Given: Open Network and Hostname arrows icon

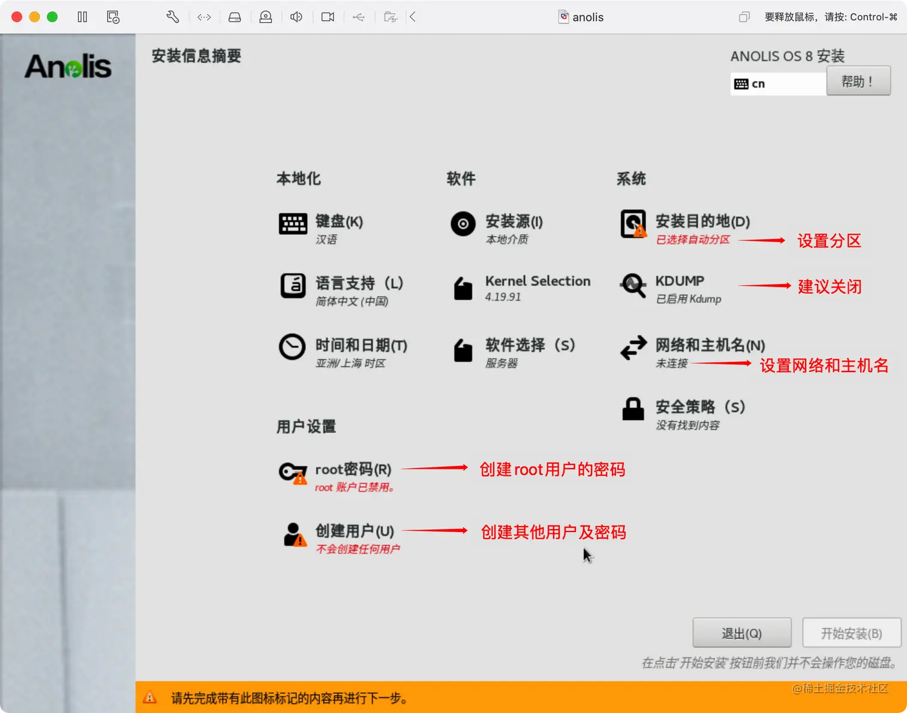Looking at the screenshot, I should (x=633, y=348).
